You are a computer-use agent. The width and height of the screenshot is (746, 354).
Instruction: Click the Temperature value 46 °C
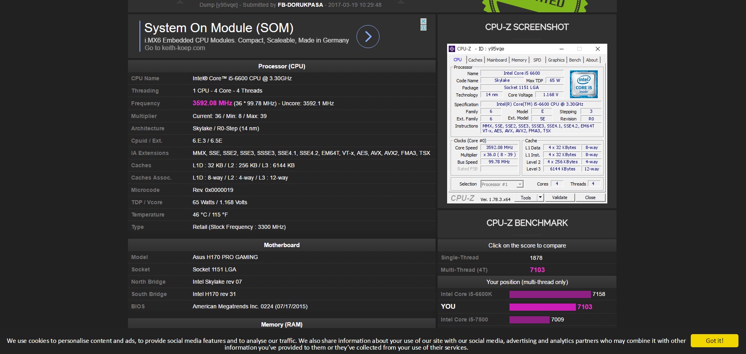(x=210, y=215)
